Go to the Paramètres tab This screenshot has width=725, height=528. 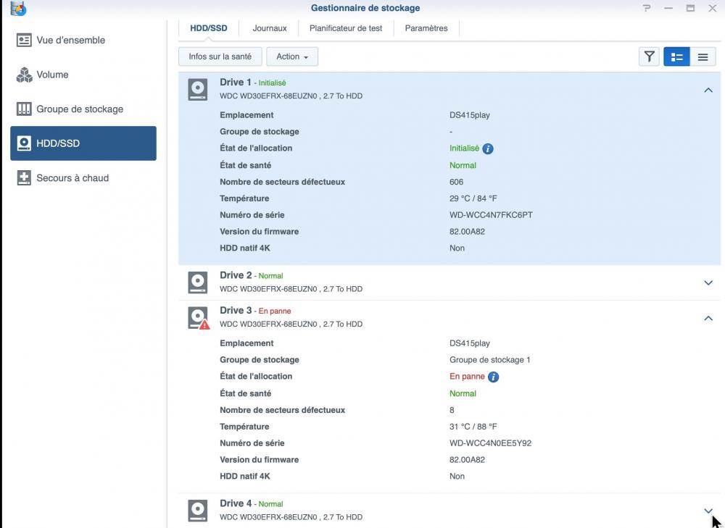(x=426, y=28)
